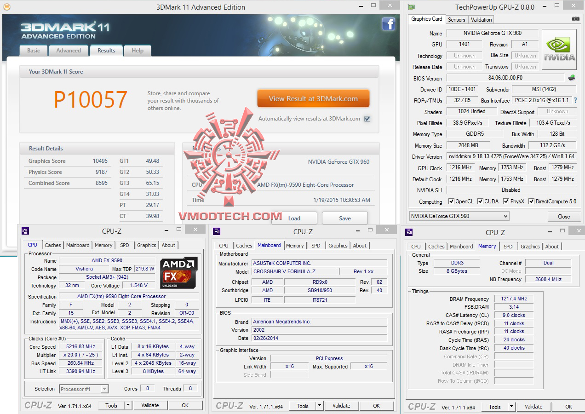Click the NVIDIA logo in GPU-Z
Viewport: 585px width, 414px height.
[559, 50]
